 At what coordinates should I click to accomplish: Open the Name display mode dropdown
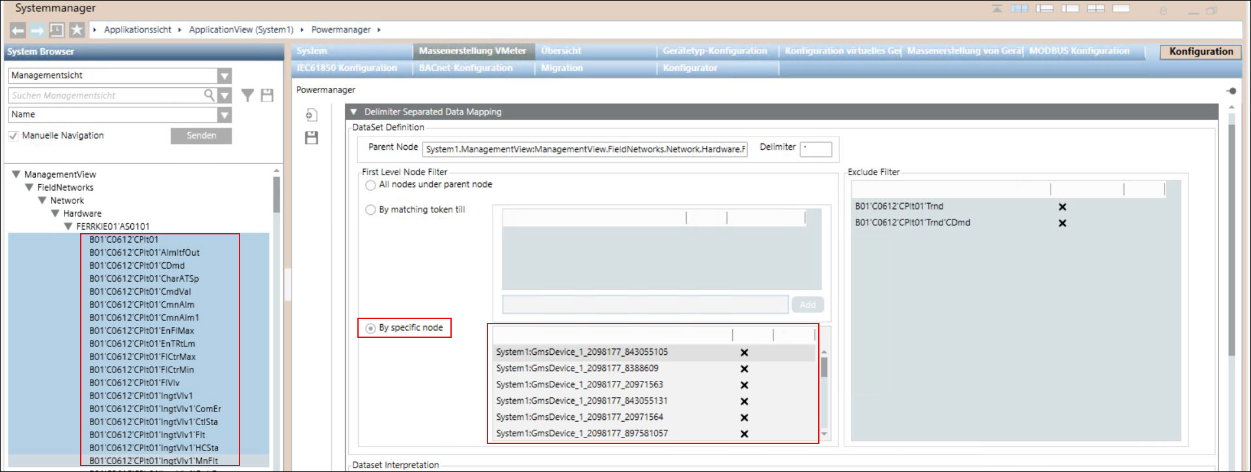(224, 115)
